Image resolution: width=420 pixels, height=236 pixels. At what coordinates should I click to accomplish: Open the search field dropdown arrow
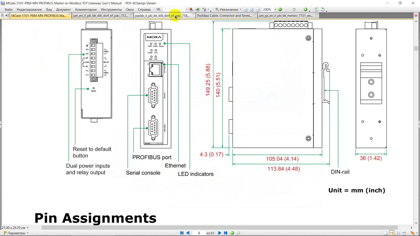pos(187,10)
